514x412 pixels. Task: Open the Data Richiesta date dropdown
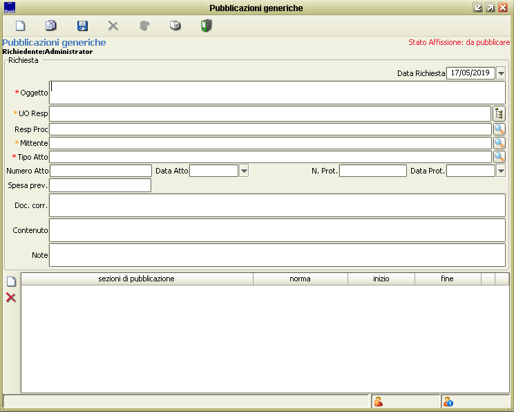tap(501, 73)
